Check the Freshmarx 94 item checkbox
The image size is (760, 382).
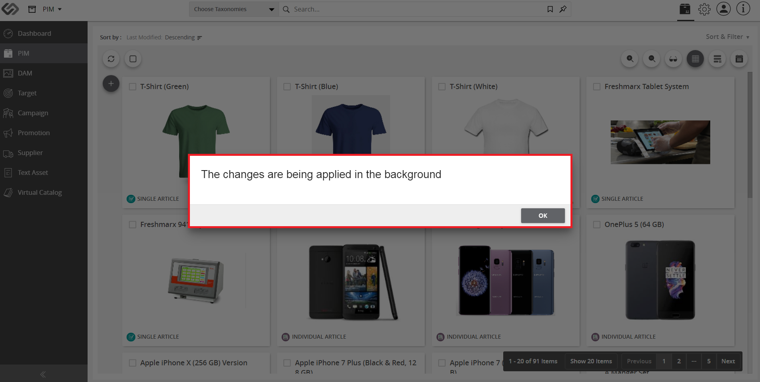133,225
